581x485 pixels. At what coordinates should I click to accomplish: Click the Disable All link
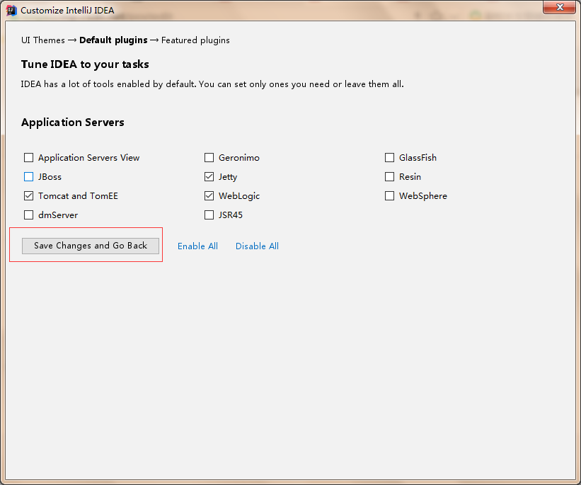[257, 246]
